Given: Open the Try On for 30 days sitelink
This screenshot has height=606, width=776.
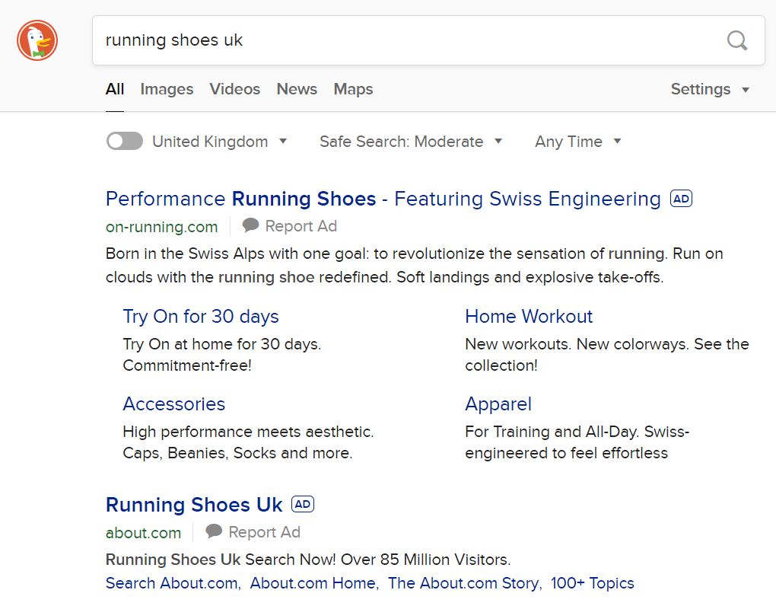Looking at the screenshot, I should point(201,317).
